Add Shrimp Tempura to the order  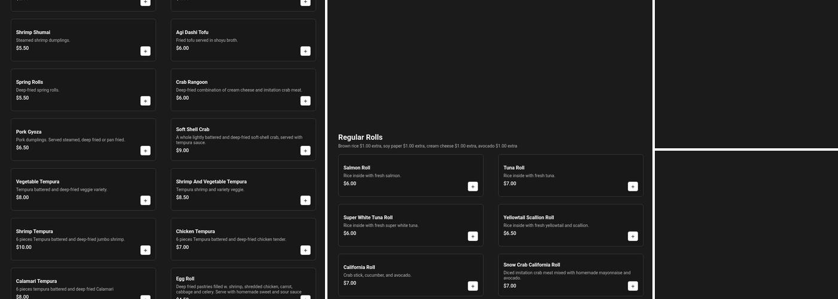click(x=145, y=250)
